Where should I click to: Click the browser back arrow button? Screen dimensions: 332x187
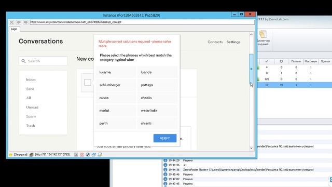19,22
